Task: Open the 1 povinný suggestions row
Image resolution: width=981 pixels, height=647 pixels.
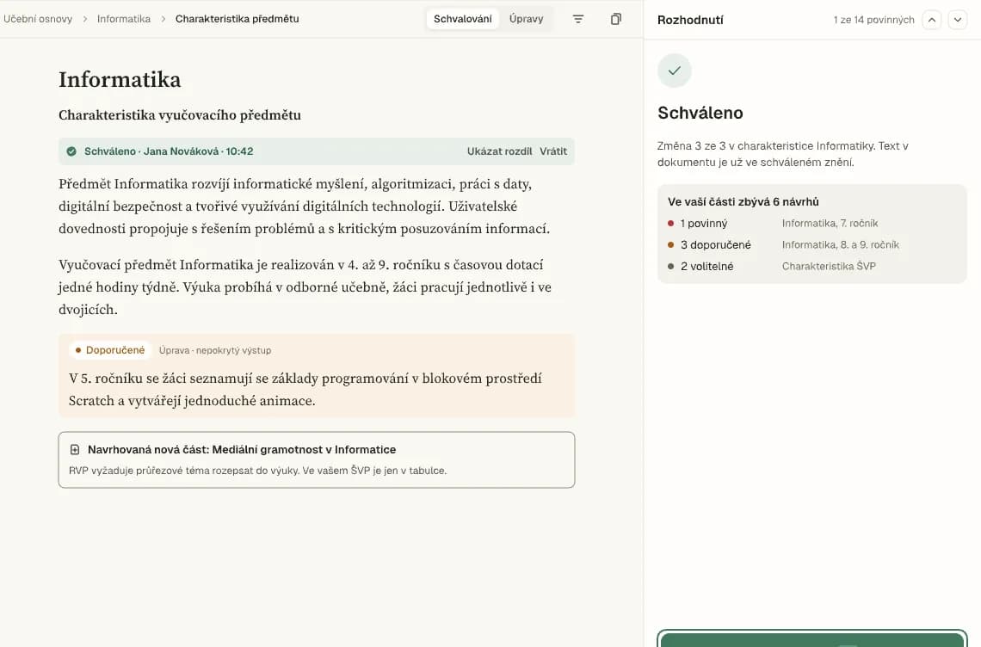Action: tap(812, 224)
